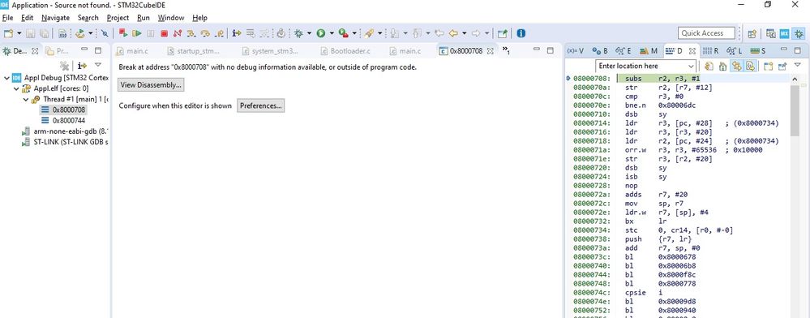
Task: Switch to the startup_stm... editor tab
Action: coord(194,50)
